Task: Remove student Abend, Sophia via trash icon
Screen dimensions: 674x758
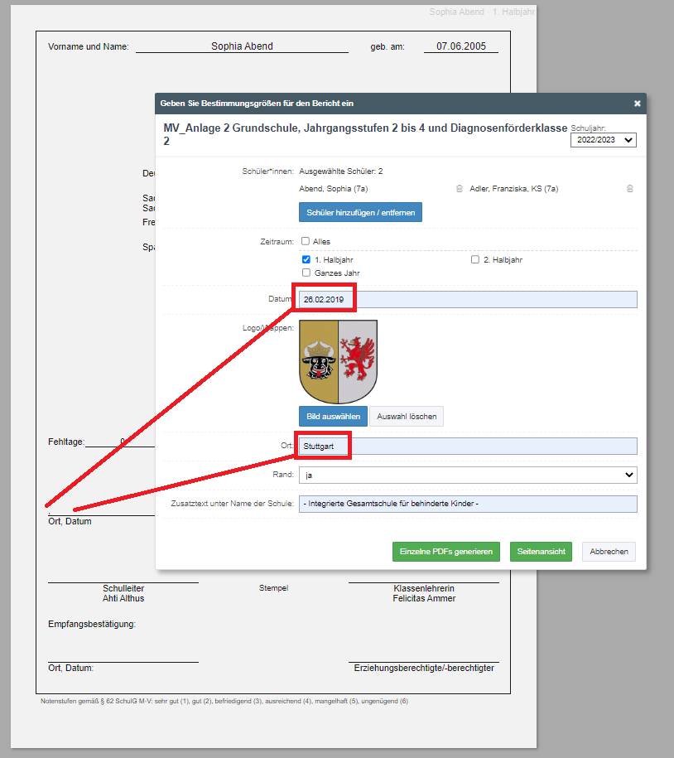Action: point(460,189)
